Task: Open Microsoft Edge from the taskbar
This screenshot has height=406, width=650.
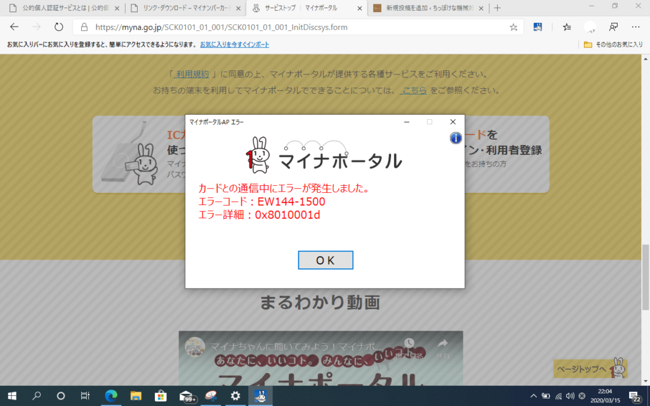Action: click(x=111, y=396)
